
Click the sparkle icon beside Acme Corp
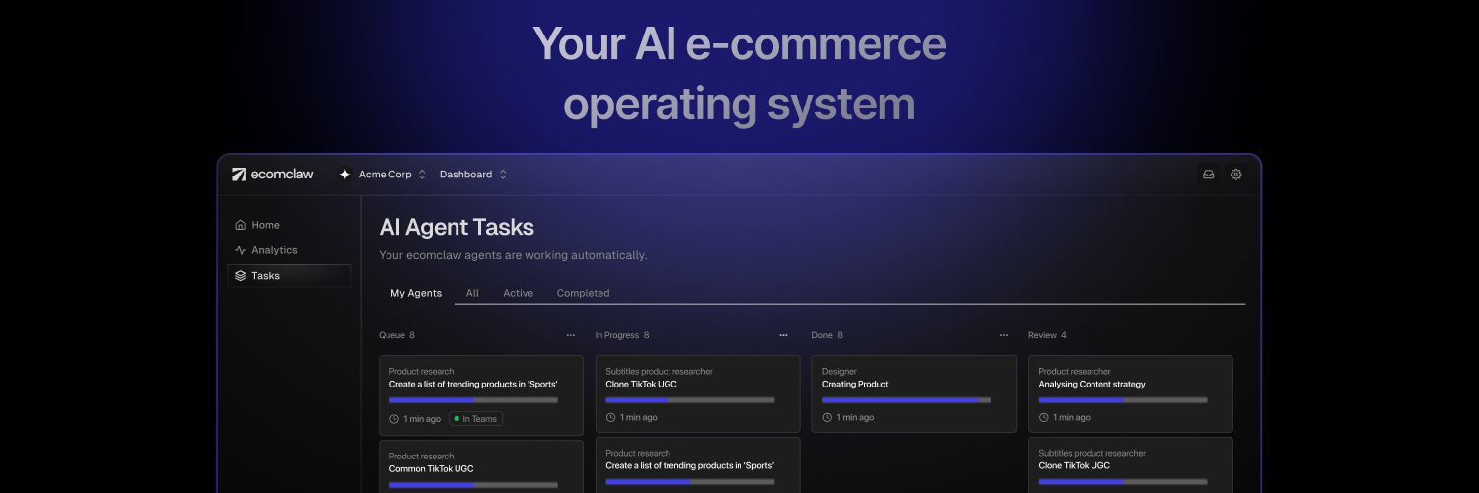click(344, 175)
